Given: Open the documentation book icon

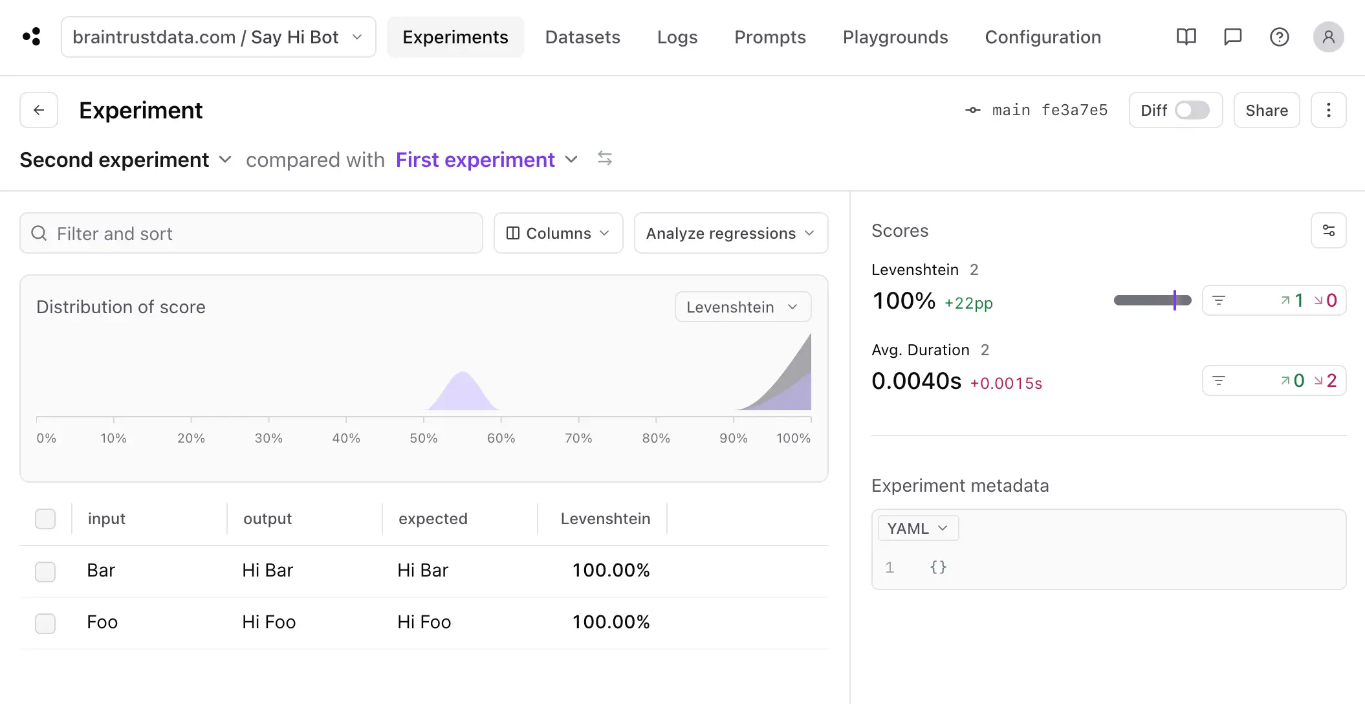Looking at the screenshot, I should (x=1186, y=37).
